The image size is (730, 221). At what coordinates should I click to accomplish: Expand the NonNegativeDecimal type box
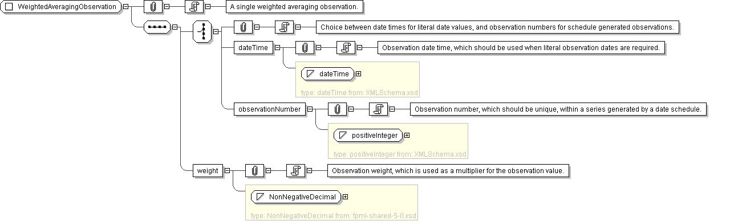pyautogui.click(x=345, y=197)
